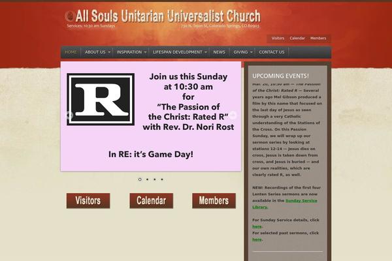The width and height of the screenshot is (392, 261).
Task: Go to next slide arrow
Action: pyautogui.click(x=233, y=115)
